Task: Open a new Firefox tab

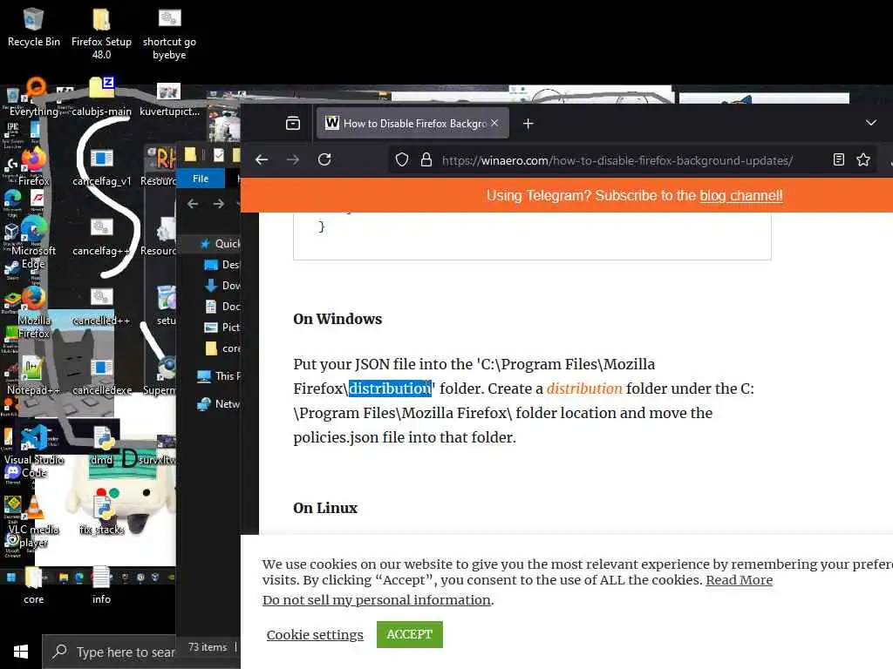Action: (528, 124)
